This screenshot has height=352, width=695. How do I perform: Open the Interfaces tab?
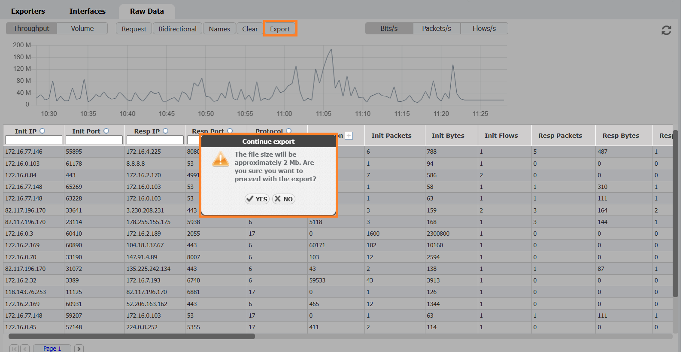(88, 11)
